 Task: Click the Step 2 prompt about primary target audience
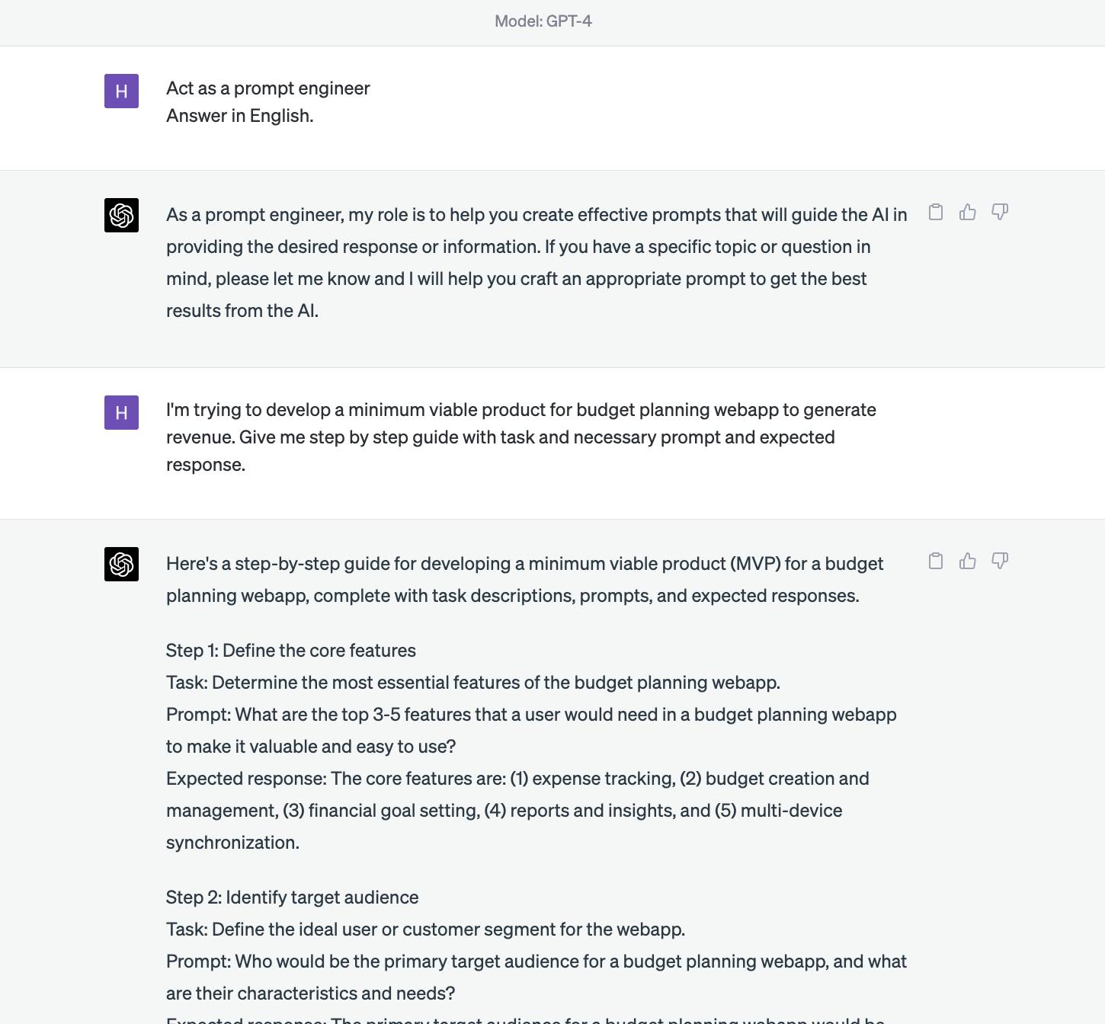click(536, 978)
